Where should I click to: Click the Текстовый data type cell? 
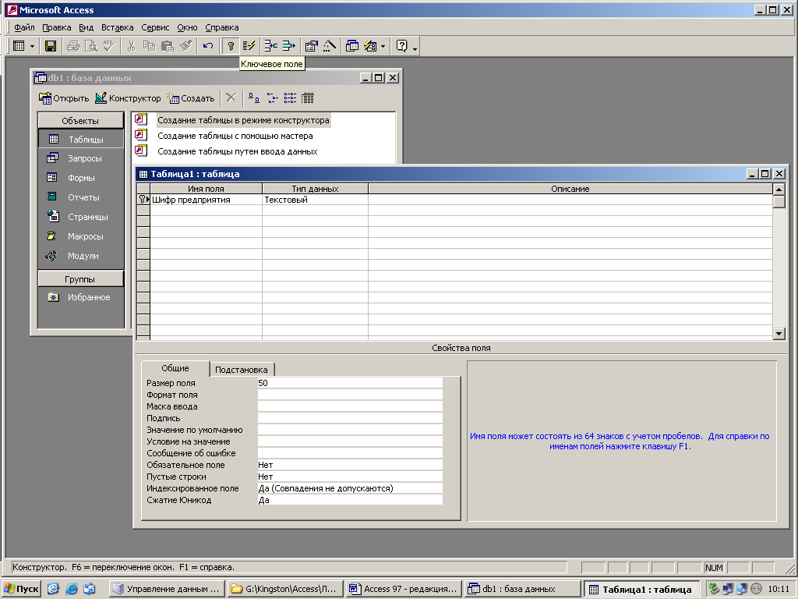[315, 200]
